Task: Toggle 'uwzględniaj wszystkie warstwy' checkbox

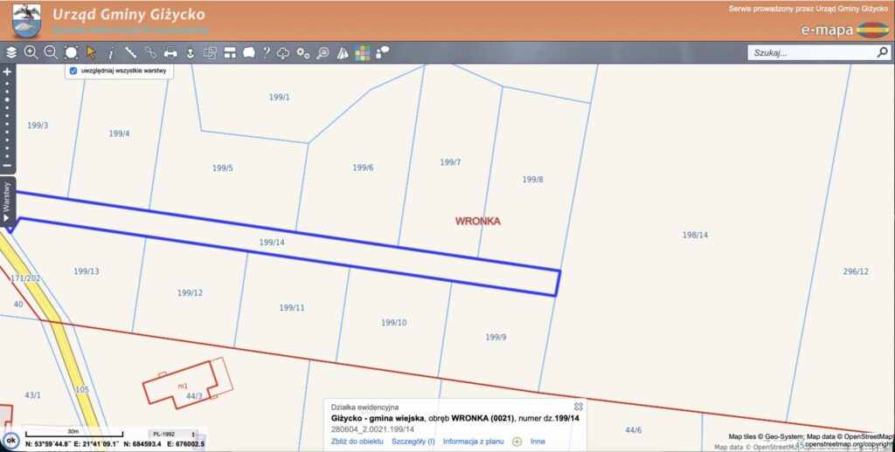Action: pos(73,72)
